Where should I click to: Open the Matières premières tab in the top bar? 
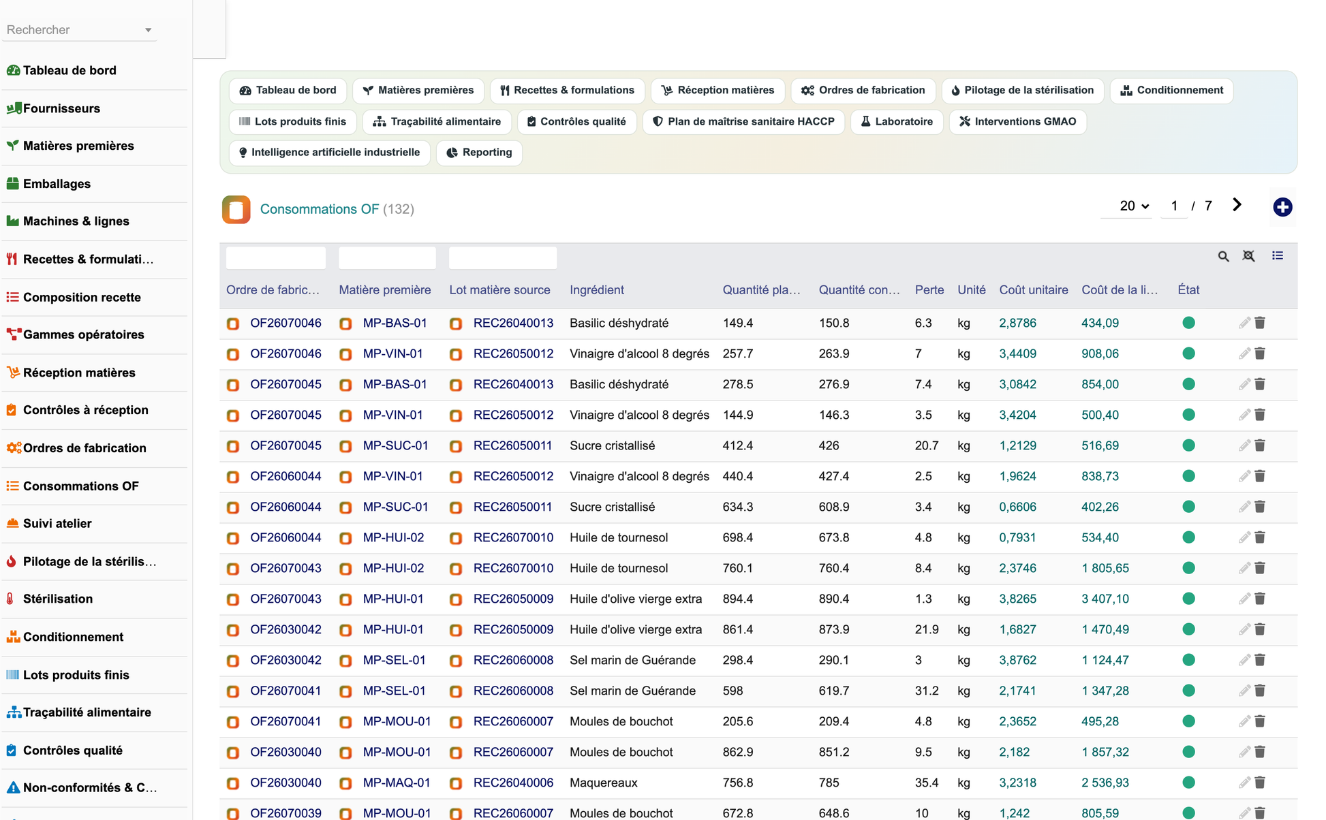coord(418,91)
